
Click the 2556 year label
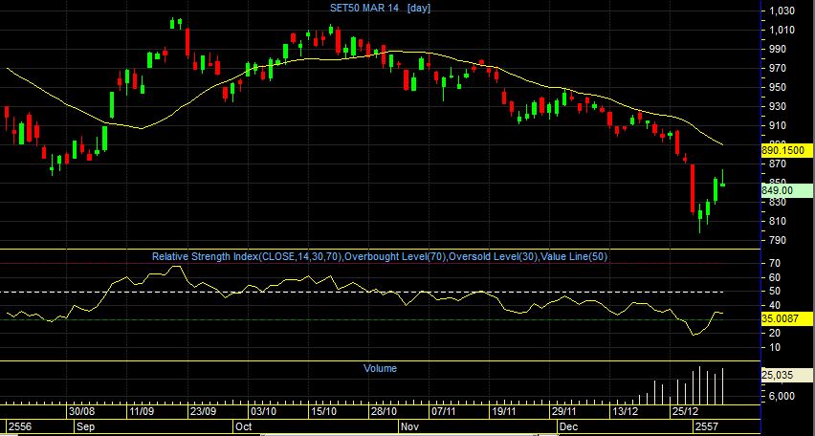click(x=20, y=426)
